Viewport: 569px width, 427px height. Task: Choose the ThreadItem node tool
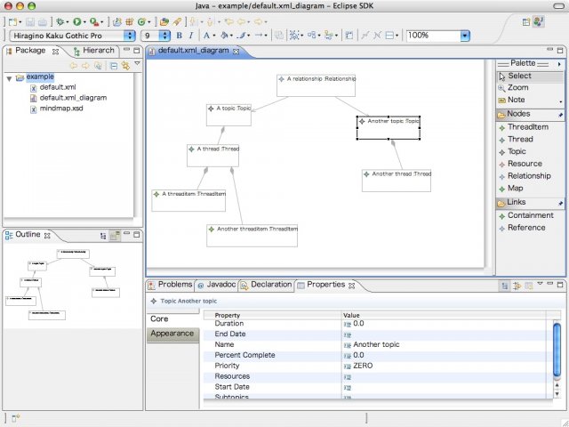(x=527, y=127)
